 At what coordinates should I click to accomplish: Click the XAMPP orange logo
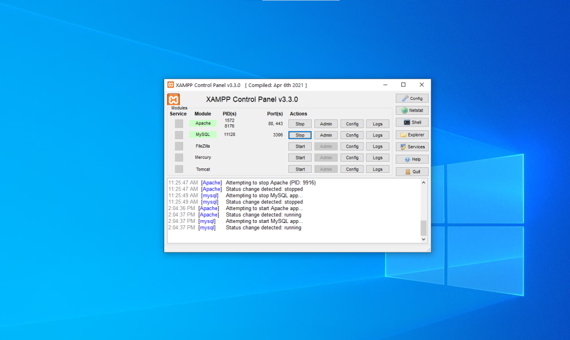[x=174, y=99]
